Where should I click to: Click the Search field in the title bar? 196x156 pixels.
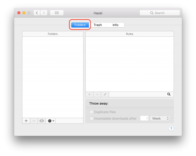pyautogui.click(x=160, y=13)
